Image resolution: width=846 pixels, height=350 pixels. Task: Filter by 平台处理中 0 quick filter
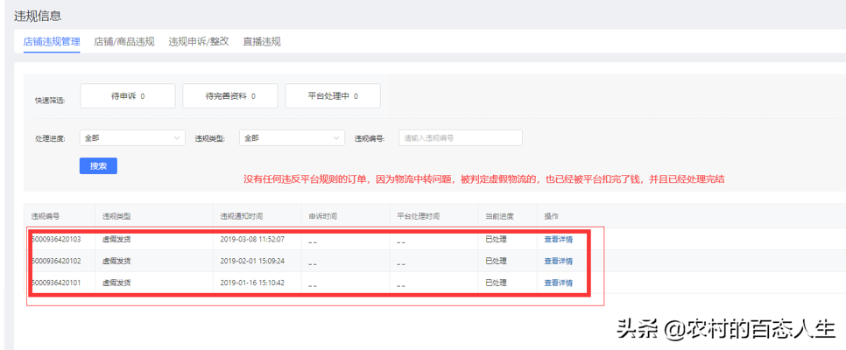pos(333,96)
